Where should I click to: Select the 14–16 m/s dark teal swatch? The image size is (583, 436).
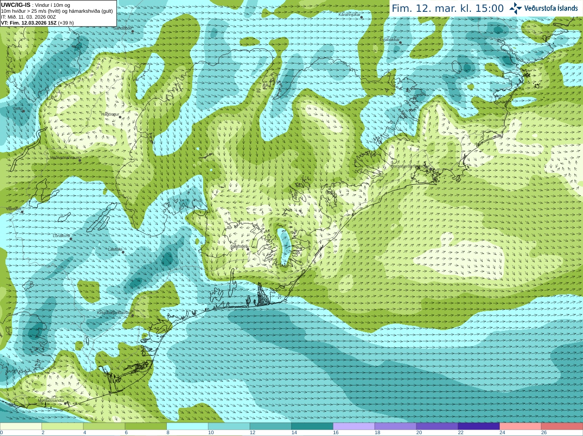[x=312, y=426]
